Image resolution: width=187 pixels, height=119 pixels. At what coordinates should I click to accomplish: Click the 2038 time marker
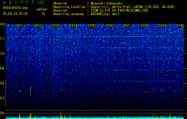tap(145, 26)
